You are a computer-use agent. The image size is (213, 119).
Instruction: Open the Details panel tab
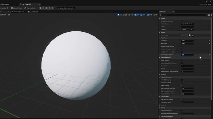coord(163,12)
